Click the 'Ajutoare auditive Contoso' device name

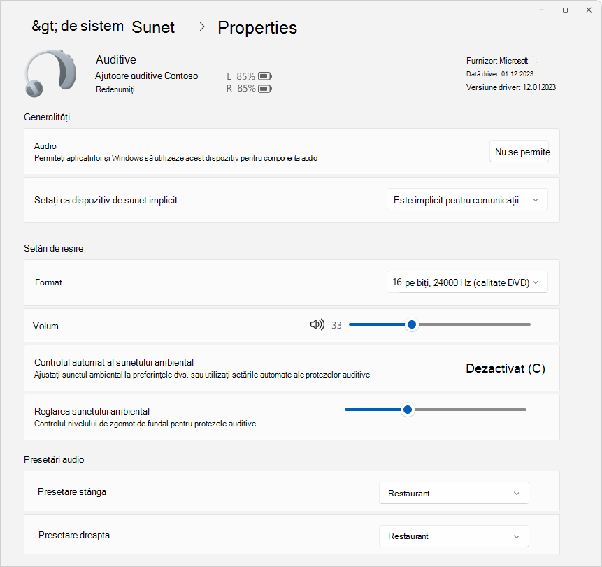[147, 76]
